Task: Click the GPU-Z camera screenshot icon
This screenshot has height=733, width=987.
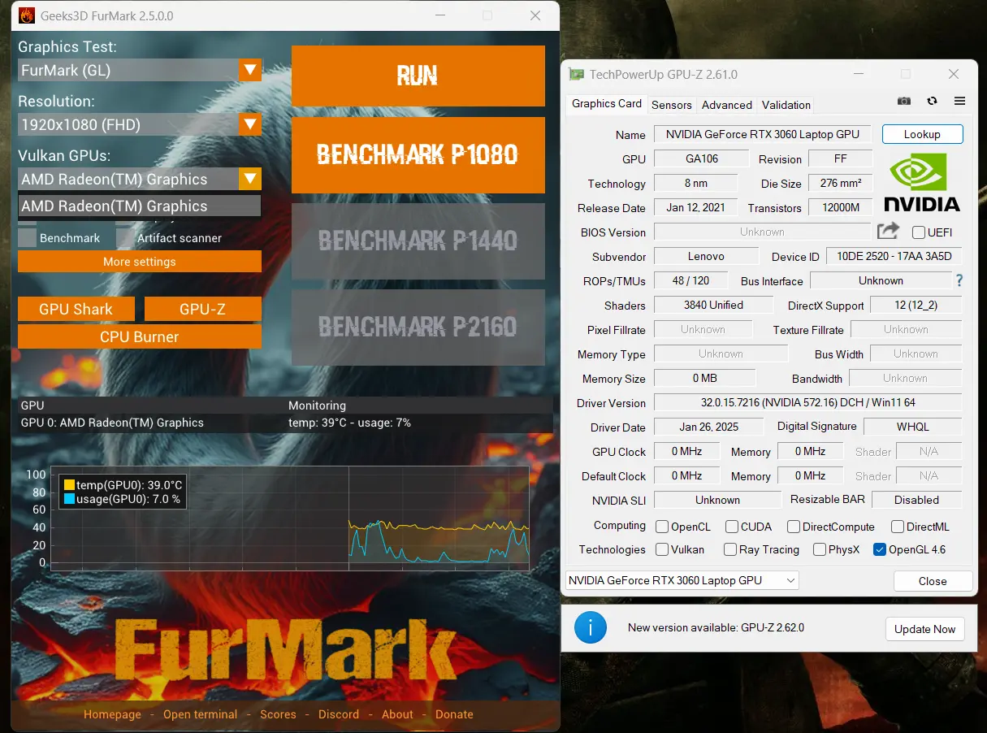Action: (x=904, y=101)
